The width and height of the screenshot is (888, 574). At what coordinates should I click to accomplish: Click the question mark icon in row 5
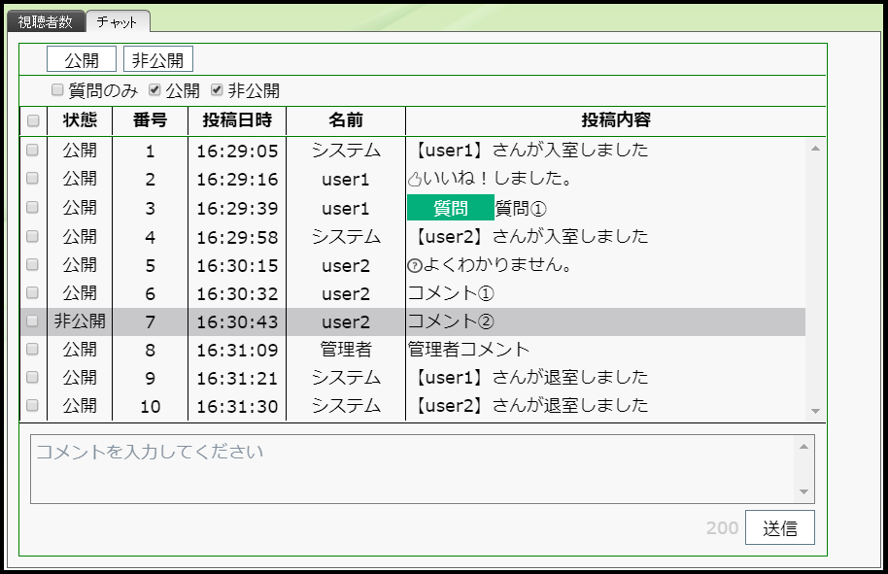(x=414, y=265)
